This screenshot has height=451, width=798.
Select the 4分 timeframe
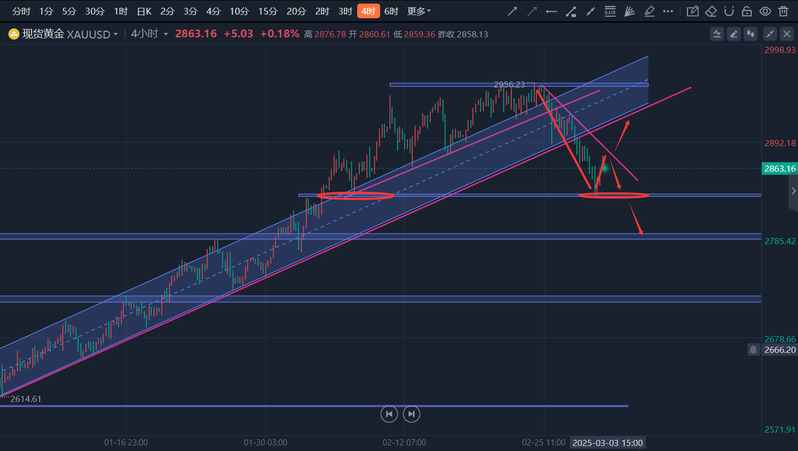tap(213, 11)
